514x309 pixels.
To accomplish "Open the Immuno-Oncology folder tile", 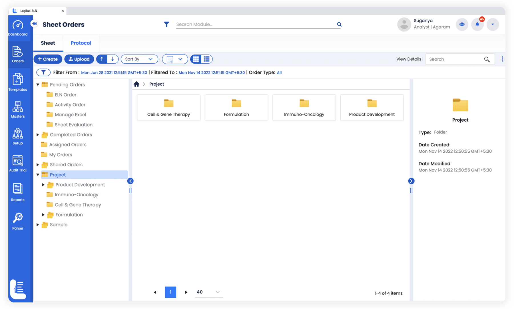I will 304,108.
